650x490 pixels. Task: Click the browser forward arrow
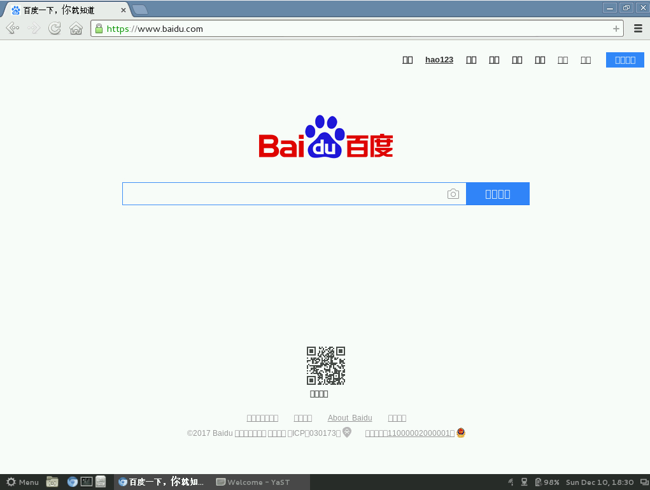click(x=34, y=28)
